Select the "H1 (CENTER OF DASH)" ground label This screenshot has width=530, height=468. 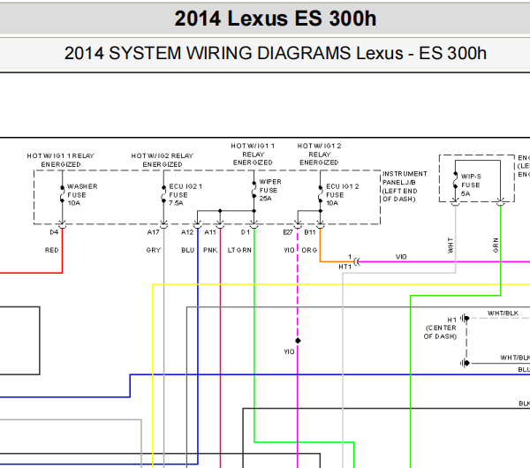point(440,328)
